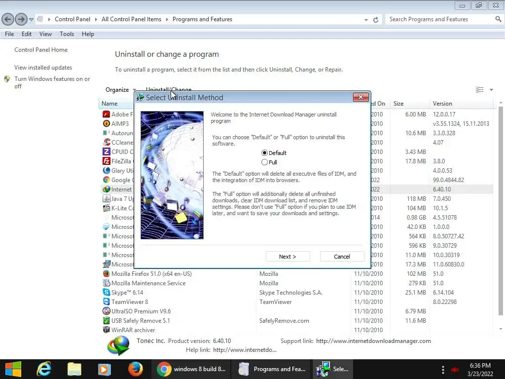Image resolution: width=505 pixels, height=379 pixels.
Task: Open View installed updates link
Action: 43,67
